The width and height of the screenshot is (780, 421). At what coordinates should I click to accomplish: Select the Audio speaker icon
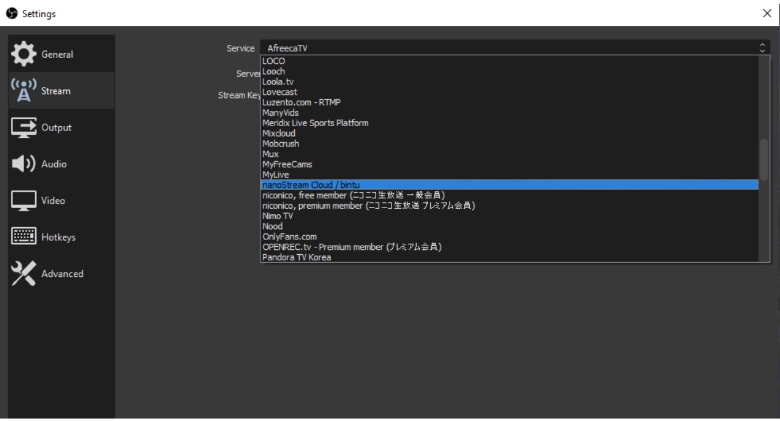pyautogui.click(x=24, y=164)
